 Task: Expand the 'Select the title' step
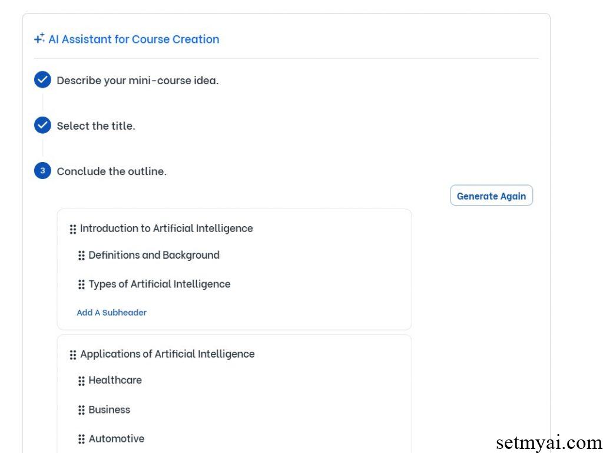(x=96, y=125)
